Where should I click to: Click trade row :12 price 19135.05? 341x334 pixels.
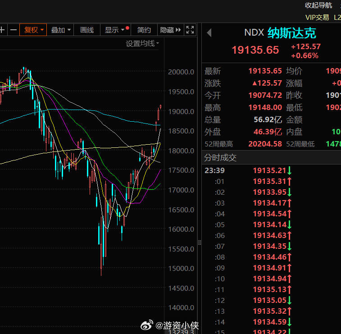[270, 300]
